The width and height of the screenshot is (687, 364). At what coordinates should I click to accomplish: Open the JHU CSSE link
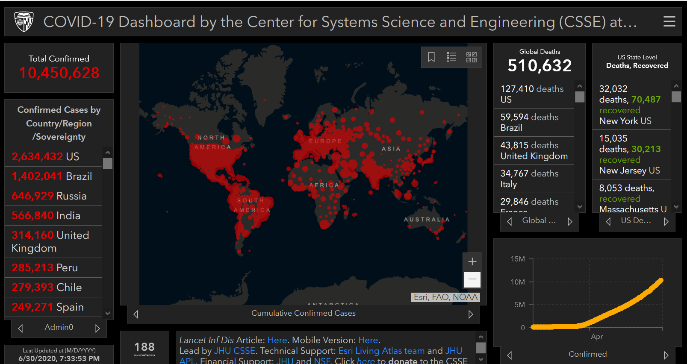234,351
